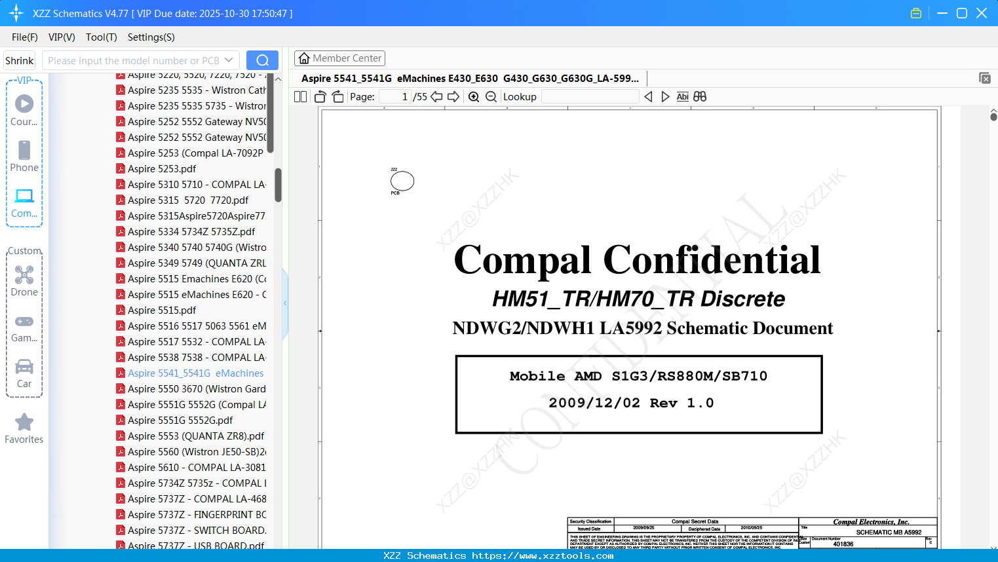Go to the previous page arrow
This screenshot has height=562, width=998.
(436, 97)
